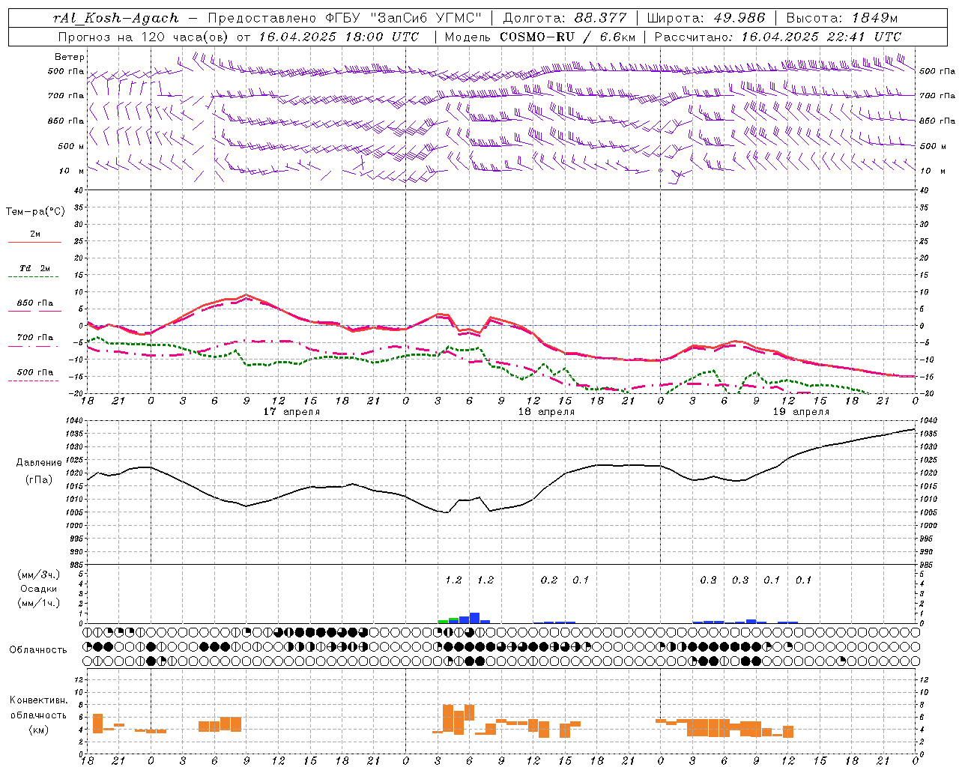
Task: Click the 'Осадки' panel label
Action: 38,589
